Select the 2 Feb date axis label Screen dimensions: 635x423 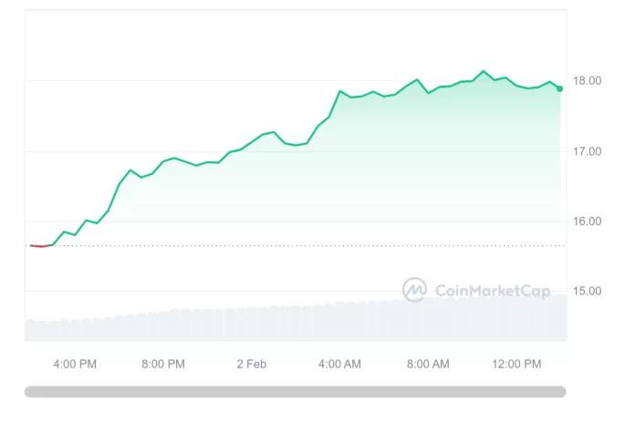(251, 364)
